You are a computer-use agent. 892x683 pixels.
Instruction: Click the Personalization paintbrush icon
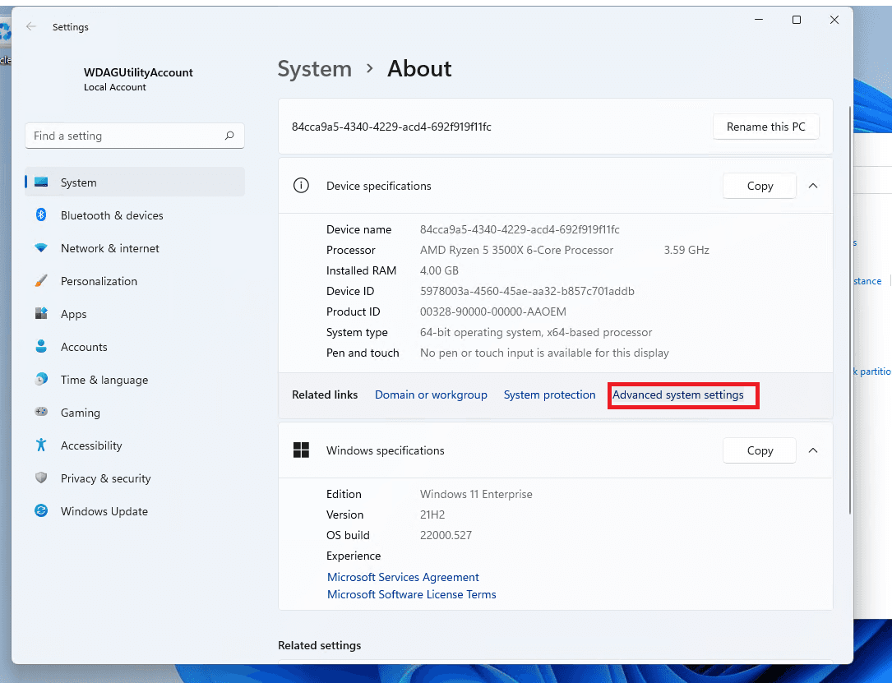[41, 281]
